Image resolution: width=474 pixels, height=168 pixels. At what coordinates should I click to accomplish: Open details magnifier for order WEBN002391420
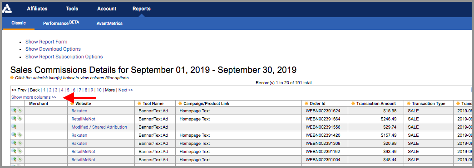click(14, 135)
